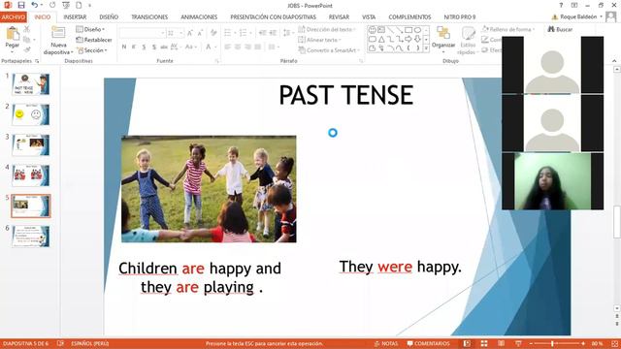Toggle the COMENTARIOS comments pane
Image resolution: width=621 pixels, height=349 pixels.
click(428, 343)
